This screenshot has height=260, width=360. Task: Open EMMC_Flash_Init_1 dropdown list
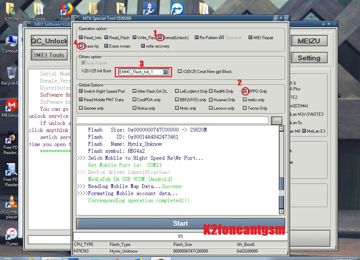point(166,72)
